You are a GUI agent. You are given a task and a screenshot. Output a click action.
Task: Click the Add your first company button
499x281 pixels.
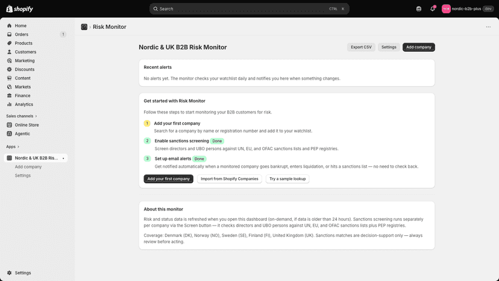pyautogui.click(x=168, y=178)
